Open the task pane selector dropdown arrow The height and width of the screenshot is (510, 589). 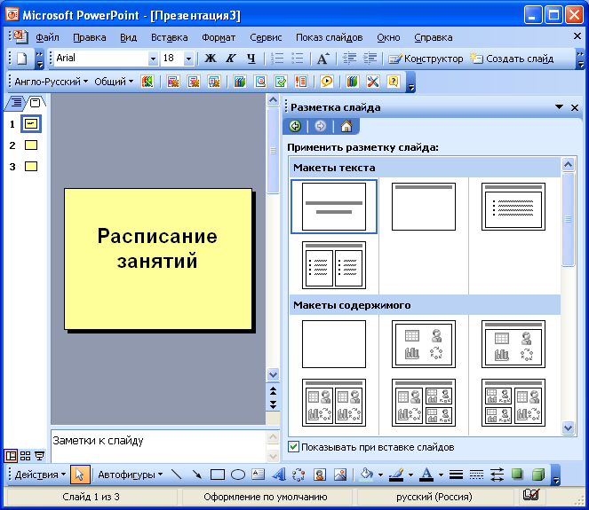pyautogui.click(x=559, y=107)
